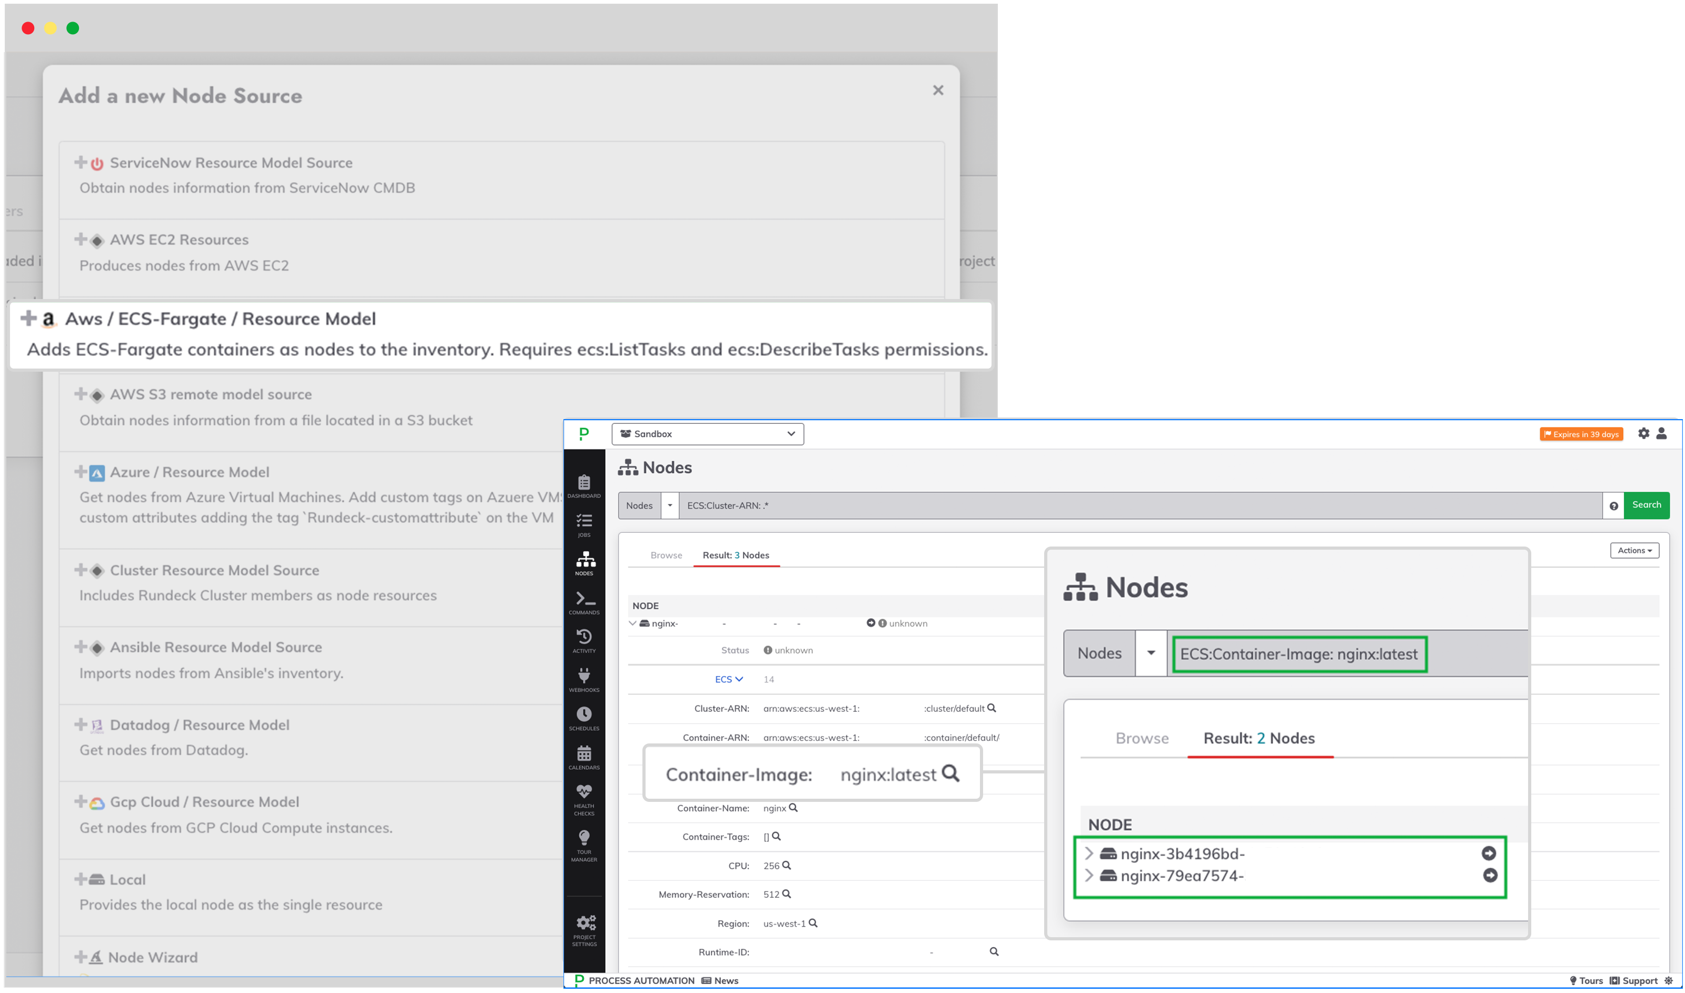Open Commands in the sidebar

tap(583, 603)
